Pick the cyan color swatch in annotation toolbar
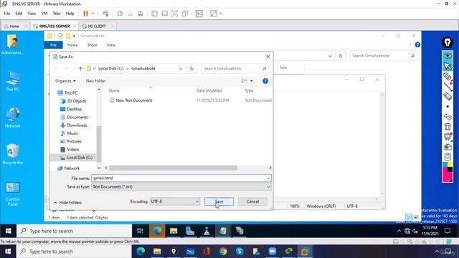Image resolution: width=459 pixels, height=258 pixels. 445,164
